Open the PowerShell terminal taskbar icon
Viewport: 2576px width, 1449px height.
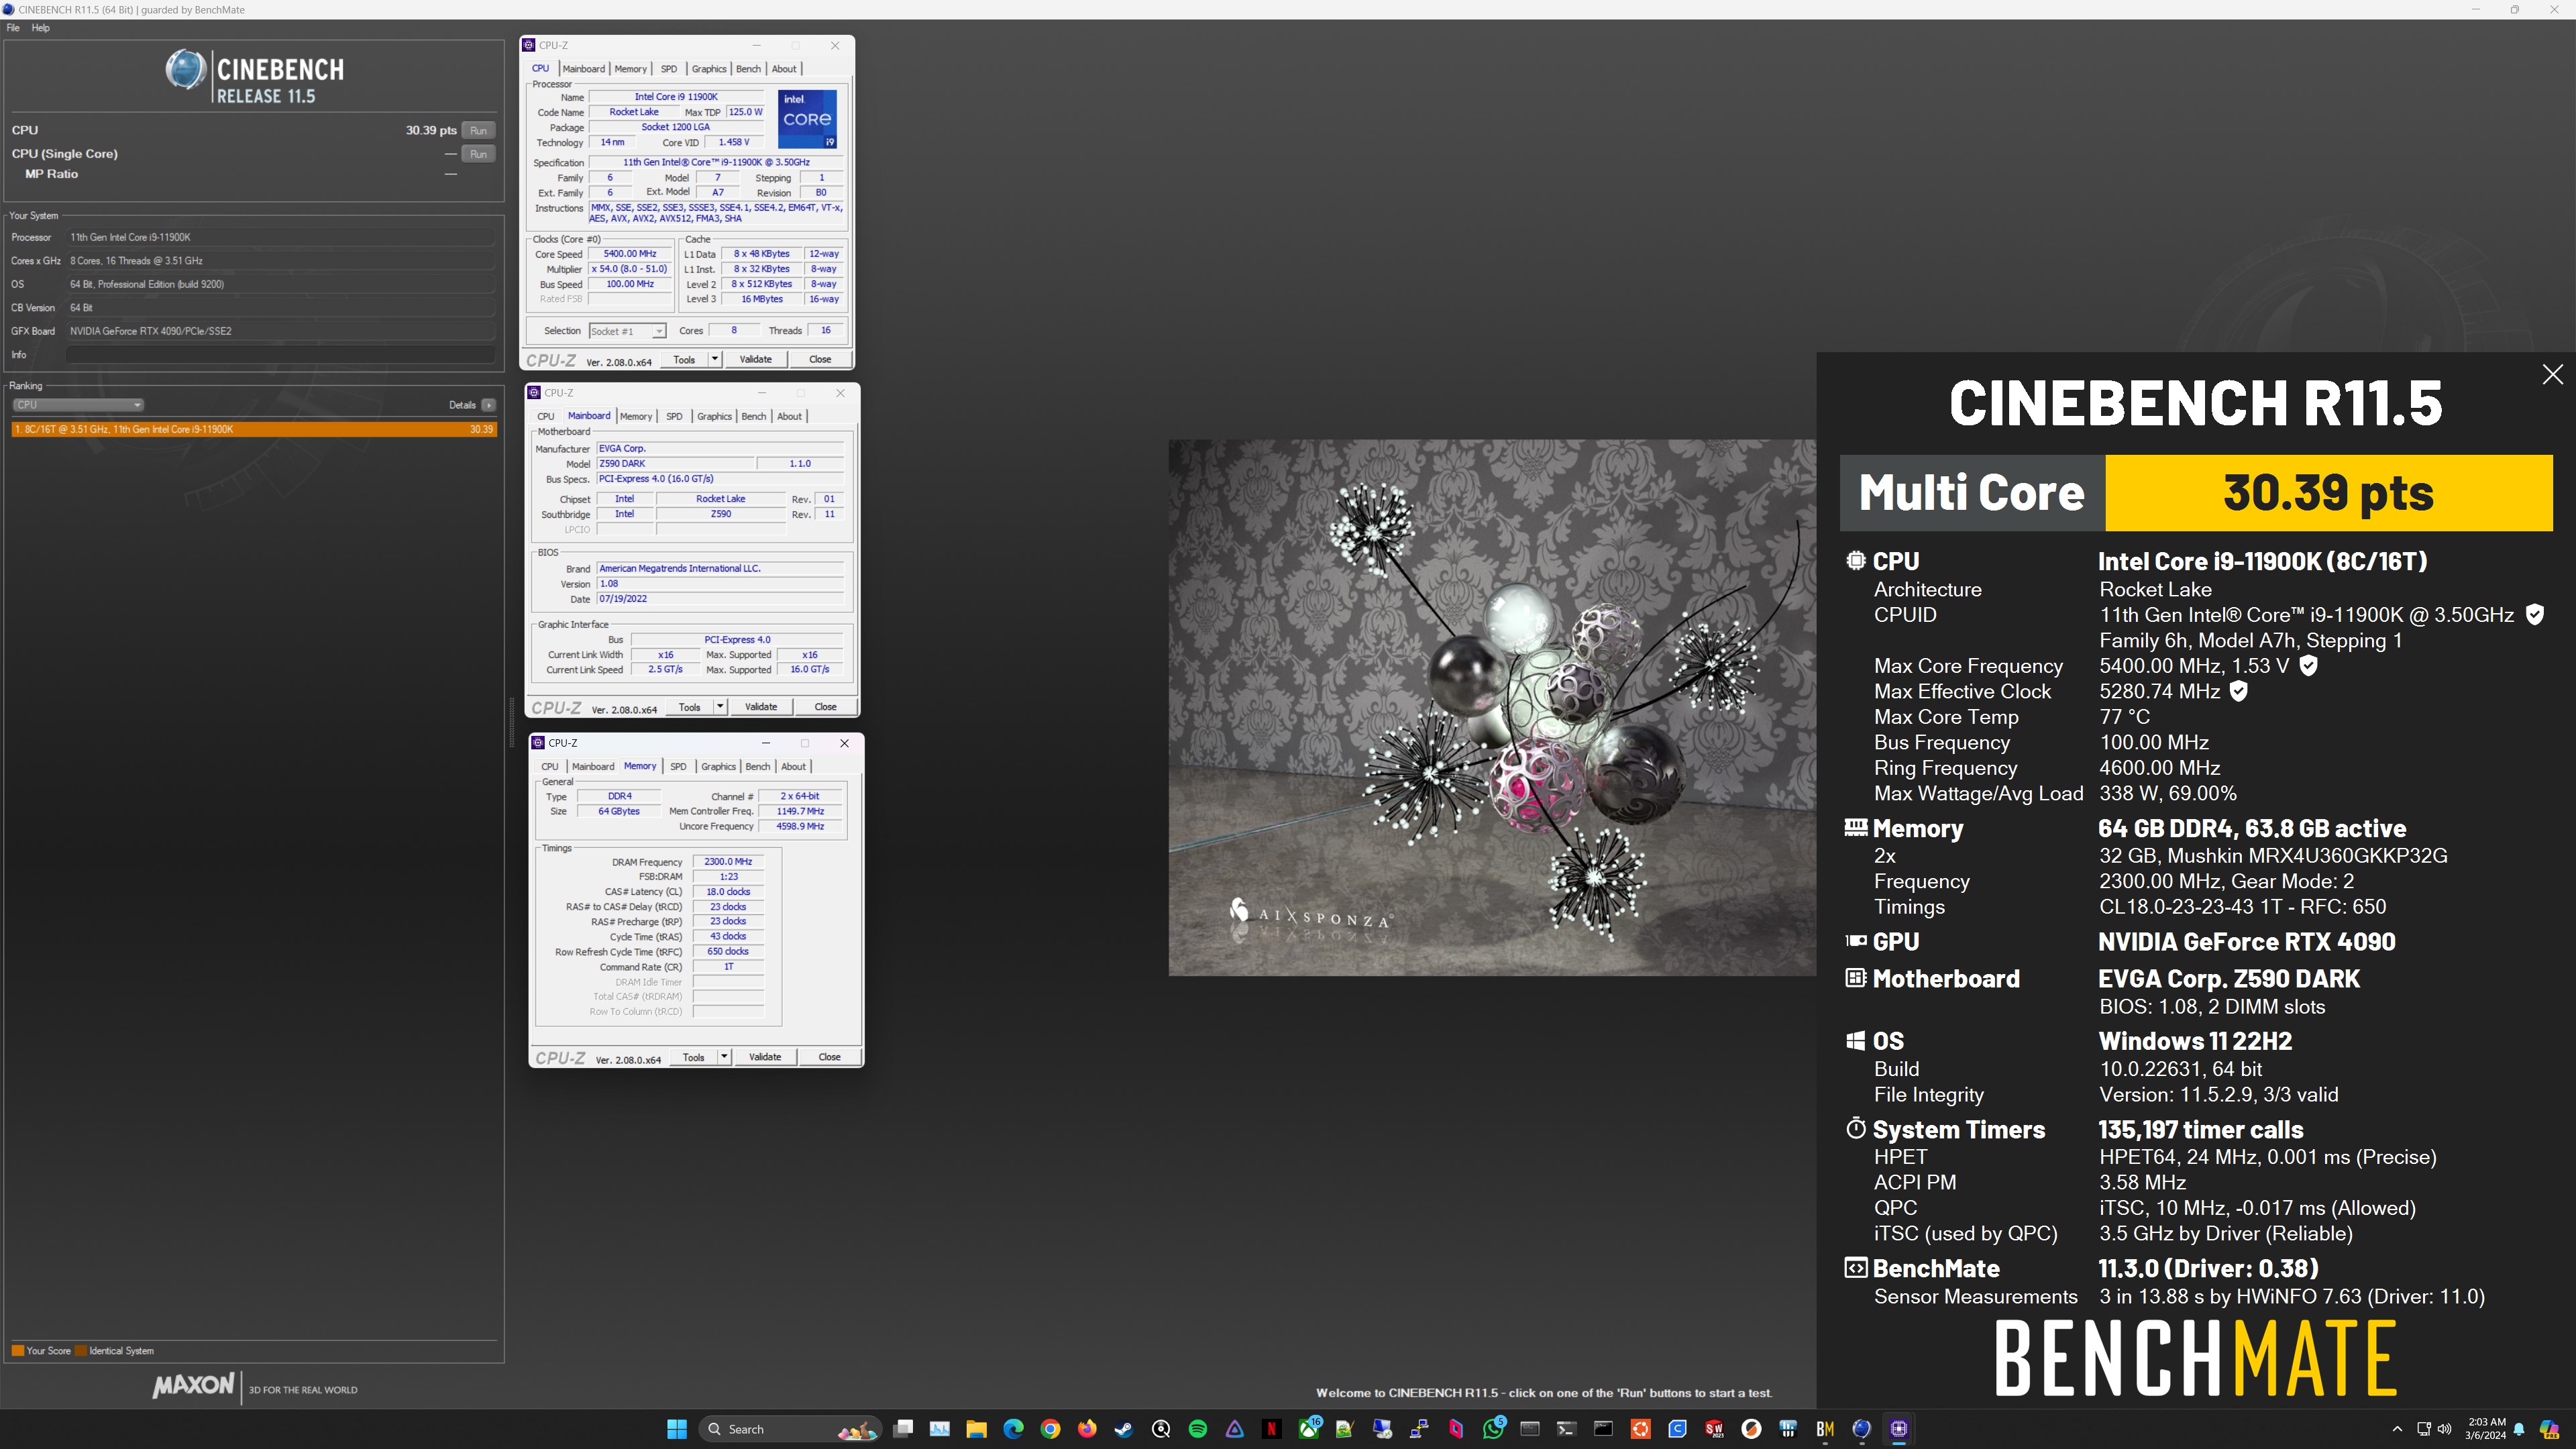[x=1567, y=1429]
